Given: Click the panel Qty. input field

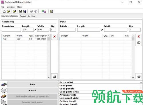Looking at the screenshot, I should (53, 30).
